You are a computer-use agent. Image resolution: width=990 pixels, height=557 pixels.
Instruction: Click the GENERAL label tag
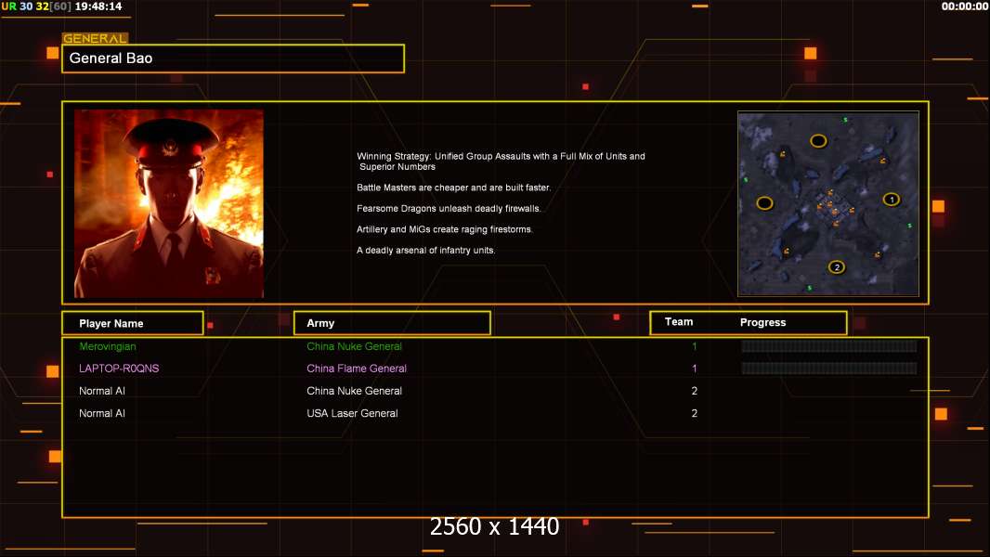pos(95,38)
